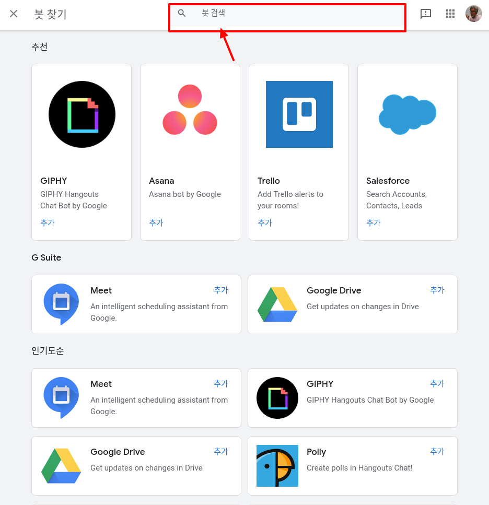The image size is (489, 505).
Task: Add the Asana bot
Action: pos(156,222)
